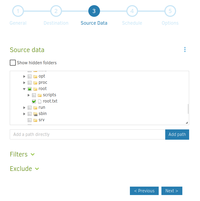Click the root folder icon

tap(35, 89)
